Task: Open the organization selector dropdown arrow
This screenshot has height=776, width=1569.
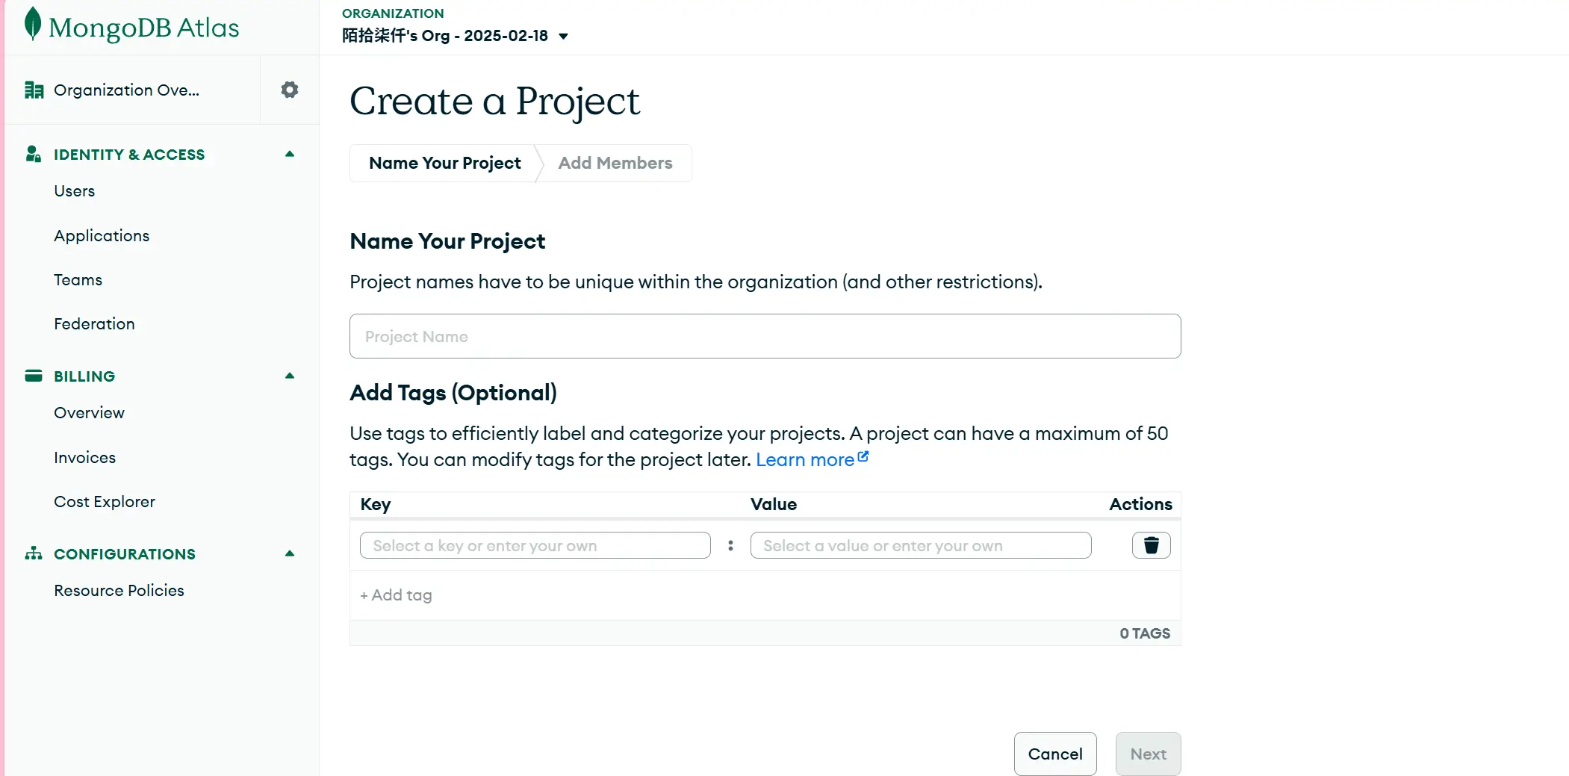Action: (564, 36)
